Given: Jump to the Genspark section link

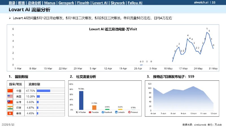Looking at the screenshot, I should click(x=66, y=3).
